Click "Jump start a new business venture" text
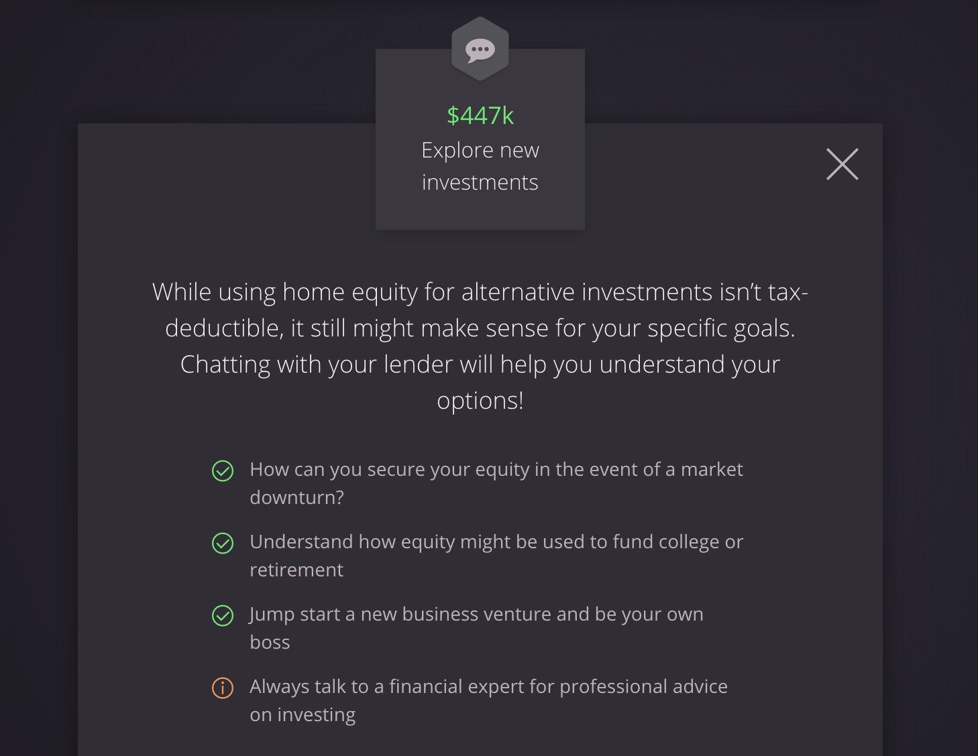Viewport: 978px width, 756px height. [x=476, y=615]
